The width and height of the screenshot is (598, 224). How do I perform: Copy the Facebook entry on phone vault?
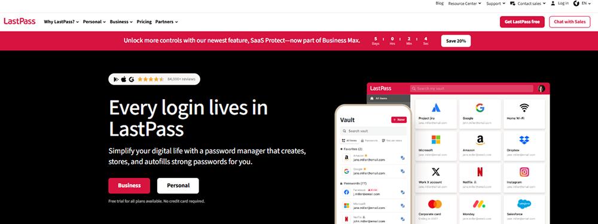(402, 192)
